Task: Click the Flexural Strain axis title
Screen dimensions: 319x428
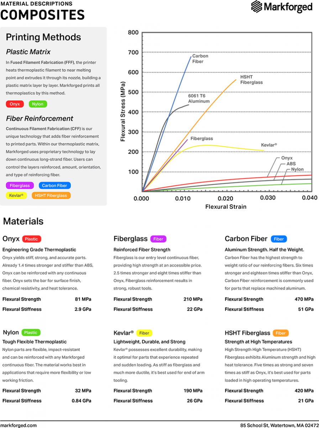Action: pyautogui.click(x=226, y=207)
